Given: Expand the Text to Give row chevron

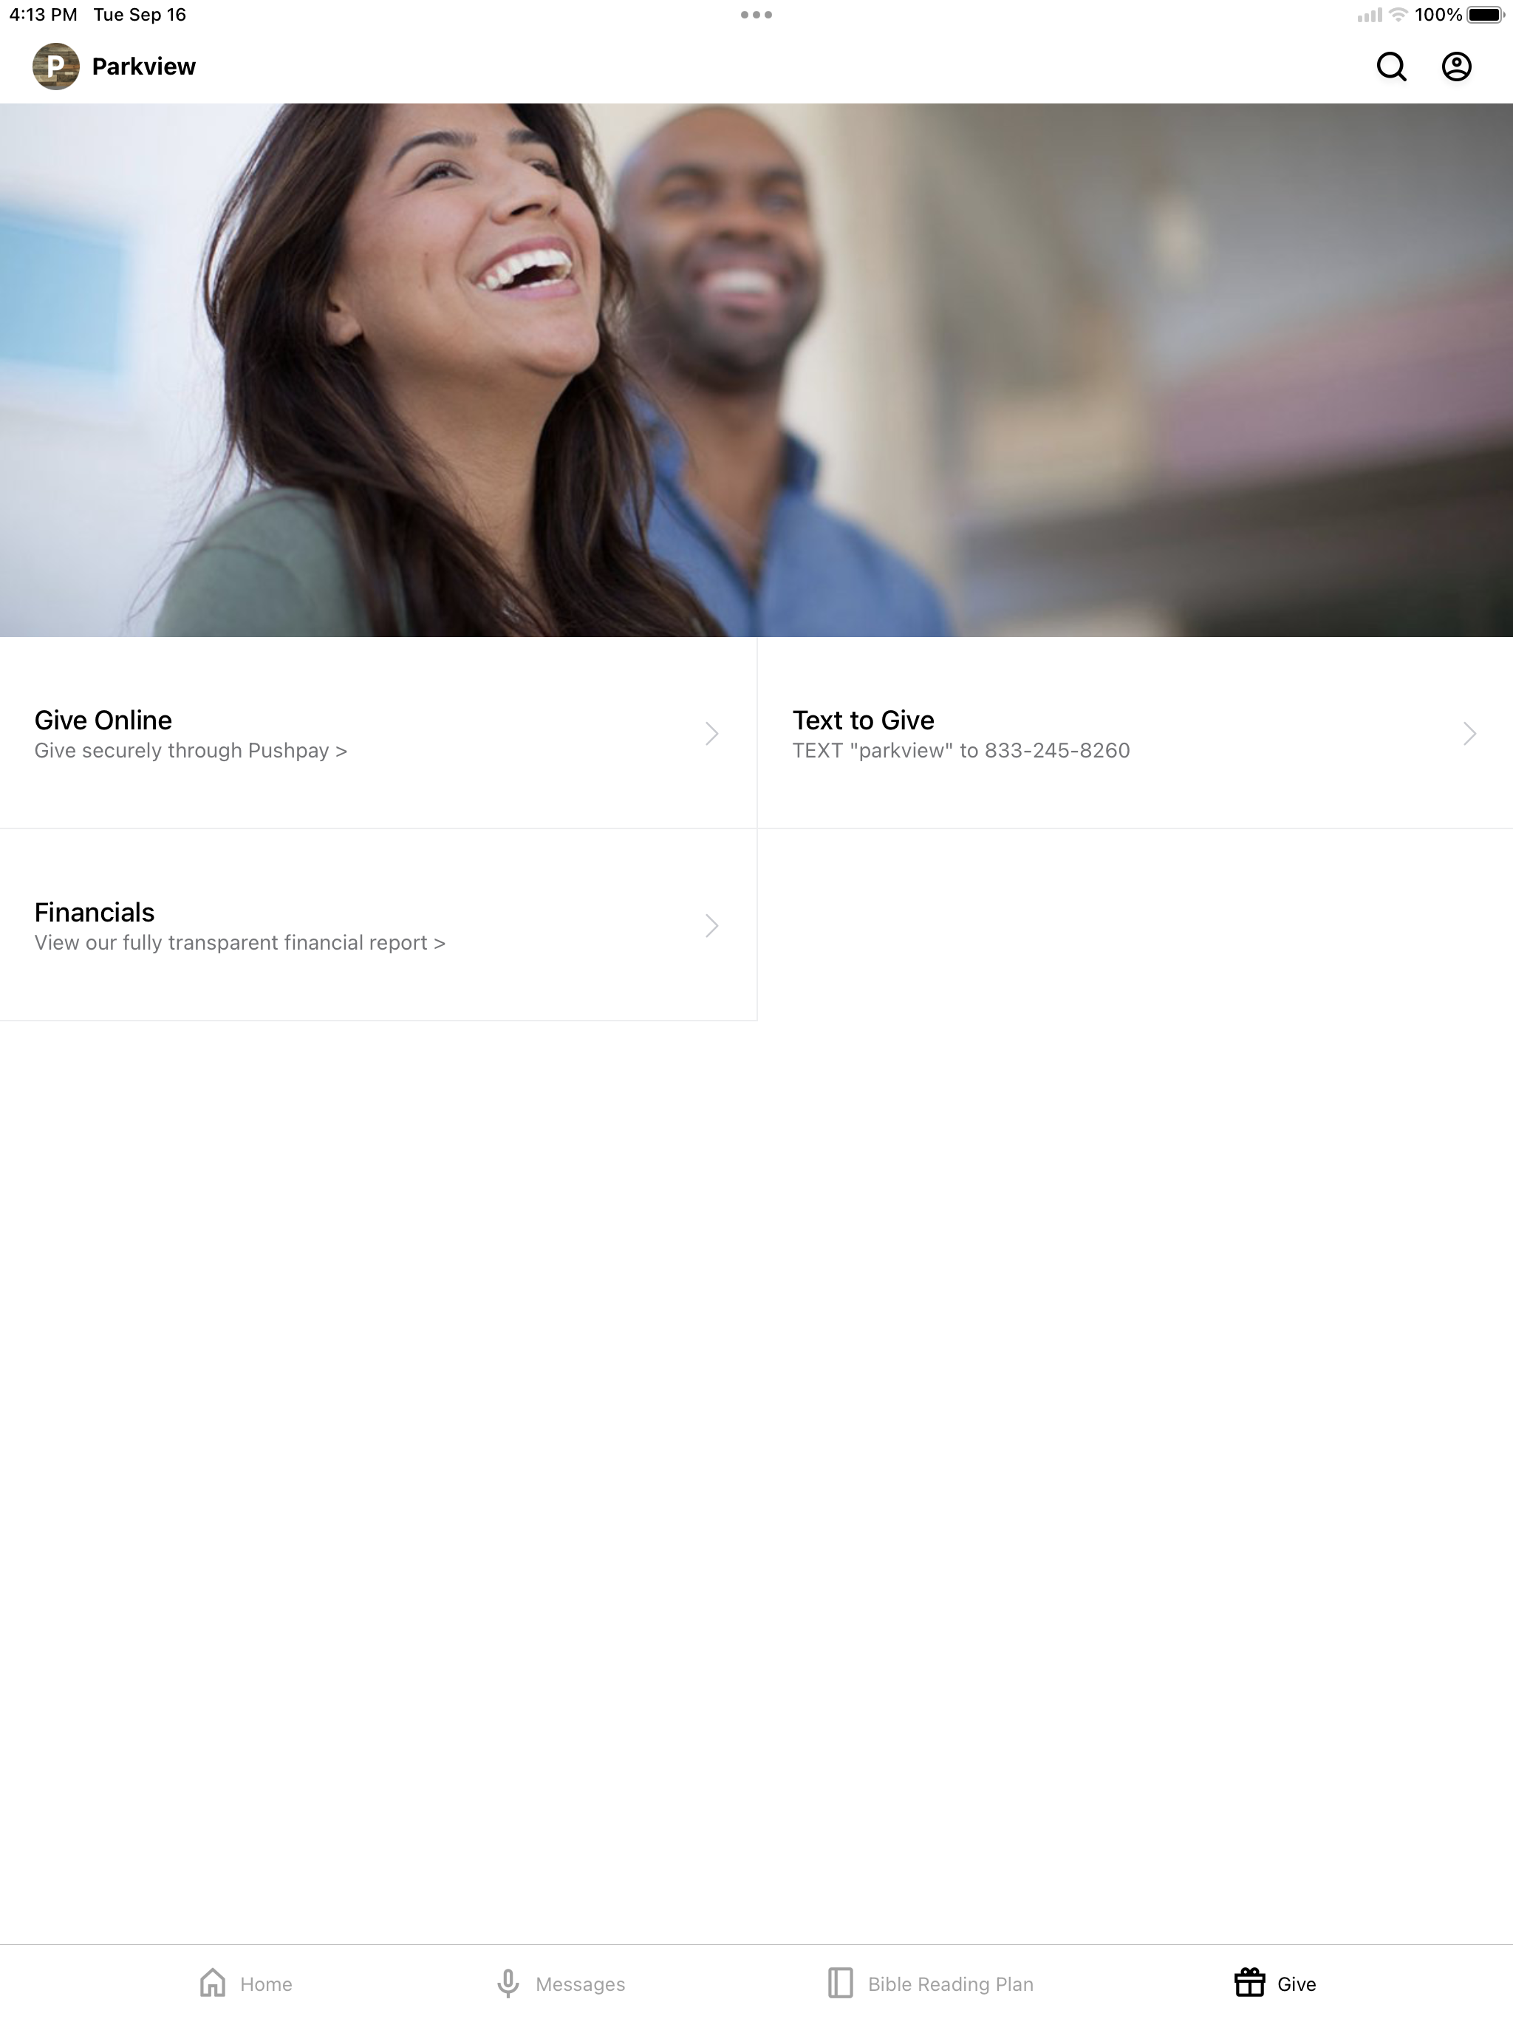Looking at the screenshot, I should click(x=1469, y=734).
